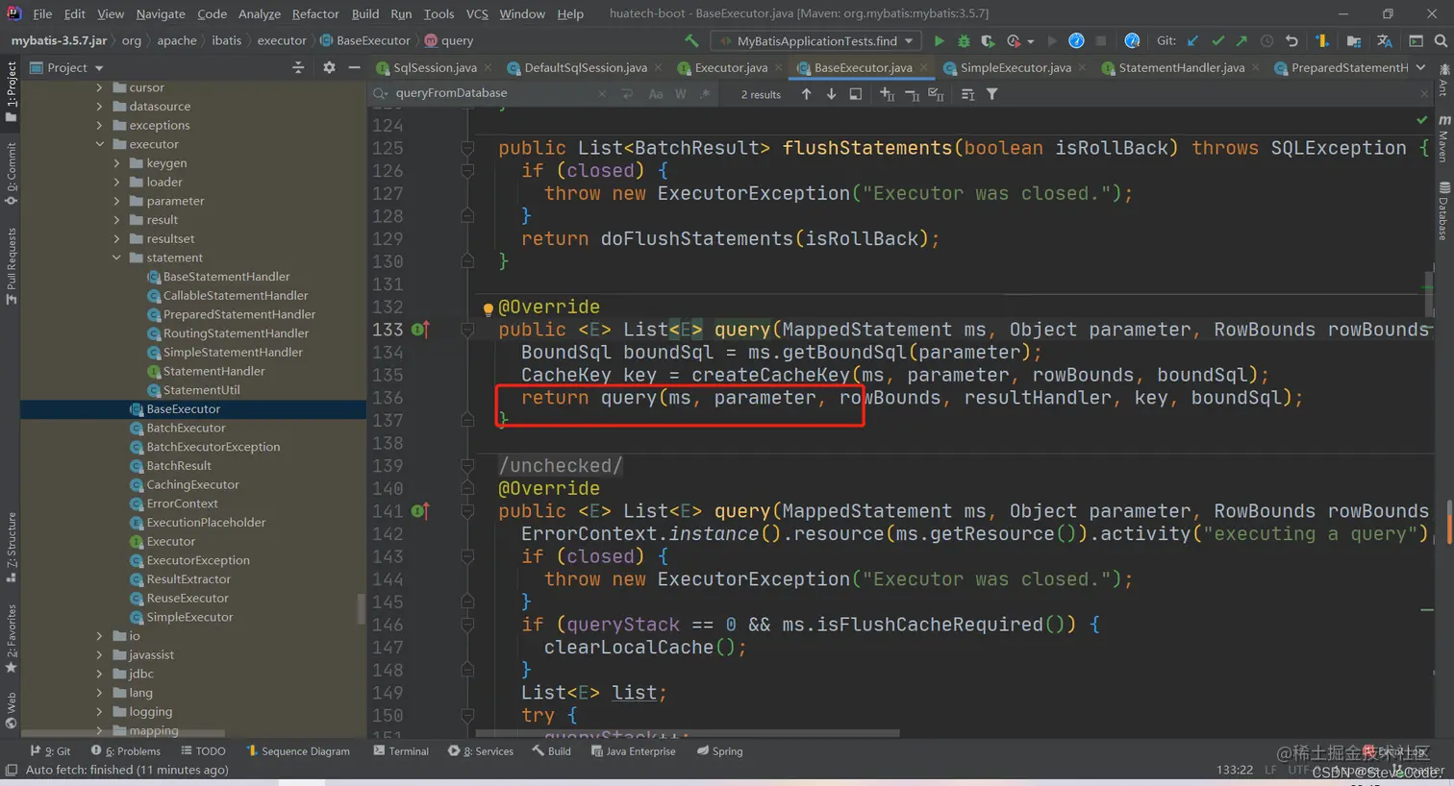1454x786 pixels.
Task: Click the intention lightbulb at line 132
Action: pos(488,308)
